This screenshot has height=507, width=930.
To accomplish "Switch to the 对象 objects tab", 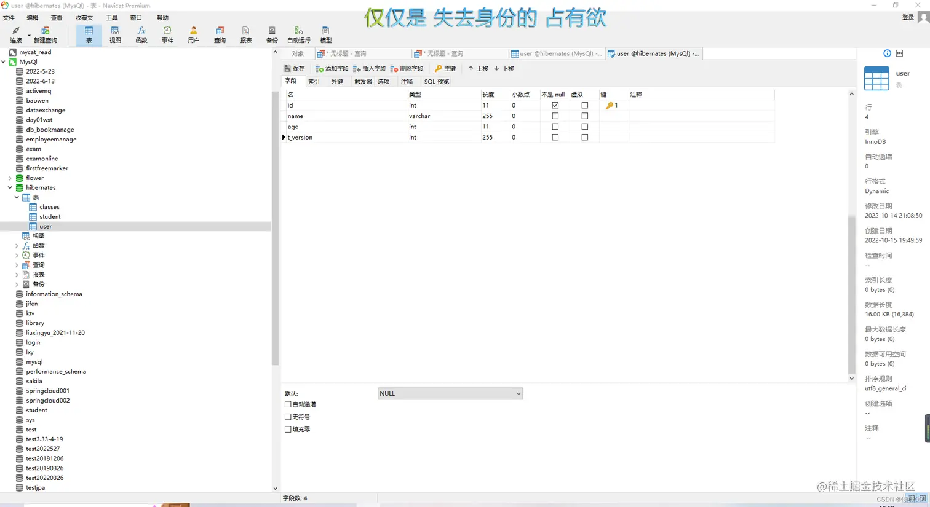I will [x=298, y=53].
